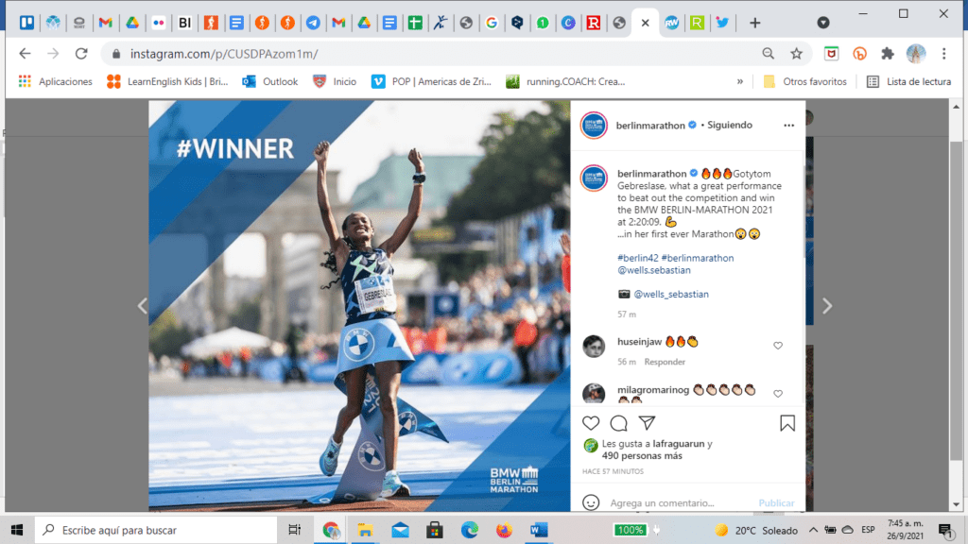Open a new browser tab

(x=754, y=23)
